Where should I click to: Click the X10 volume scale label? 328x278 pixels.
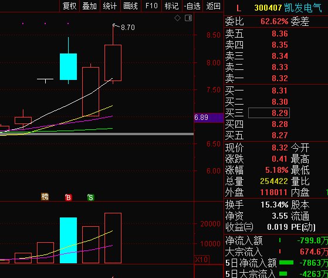[202, 260]
